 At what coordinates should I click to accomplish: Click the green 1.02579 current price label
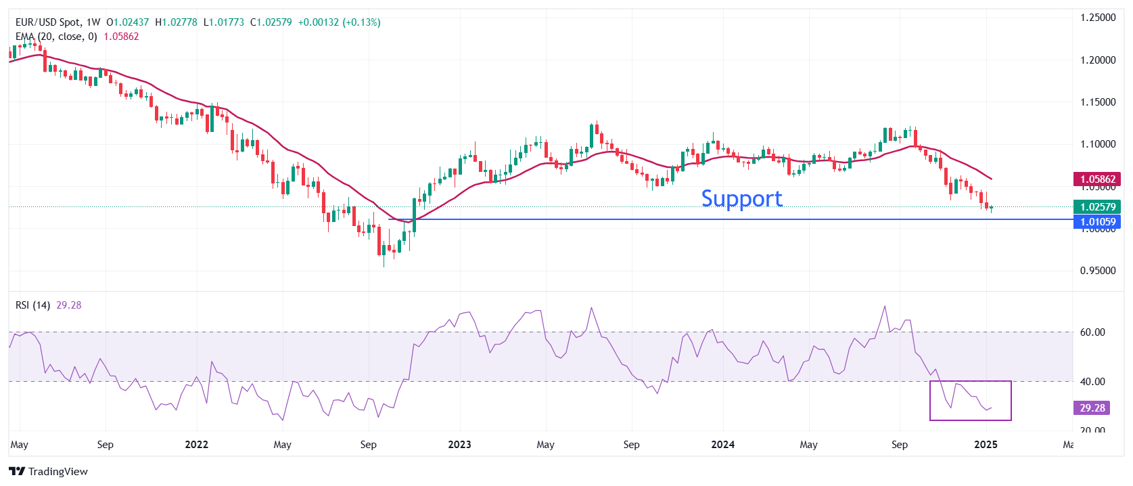1097,207
